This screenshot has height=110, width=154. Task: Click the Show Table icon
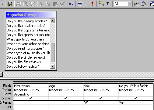(101, 4)
